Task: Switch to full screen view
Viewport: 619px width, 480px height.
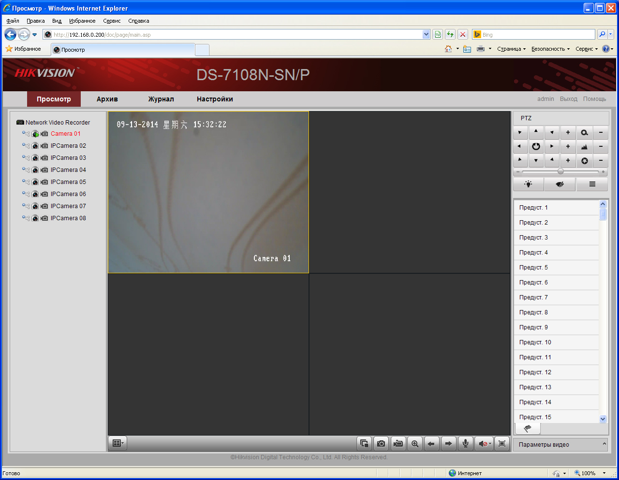Action: pos(502,443)
